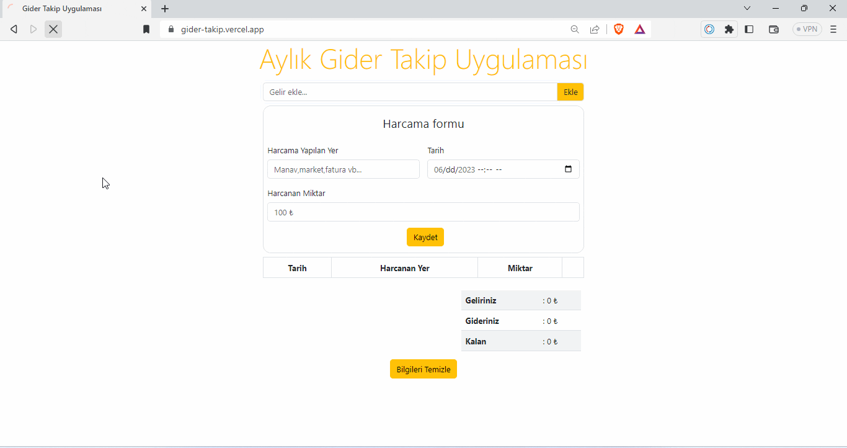847x448 pixels.
Task: Toggle the VPN button
Action: pos(807,29)
